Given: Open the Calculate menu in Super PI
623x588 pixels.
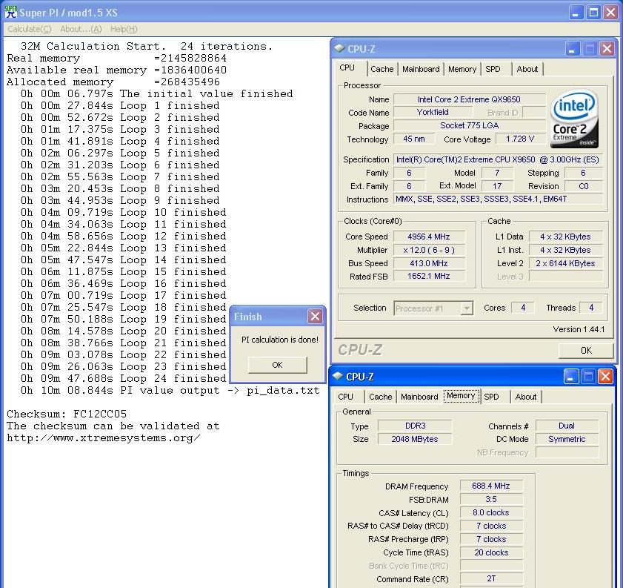Looking at the screenshot, I should 30,29.
